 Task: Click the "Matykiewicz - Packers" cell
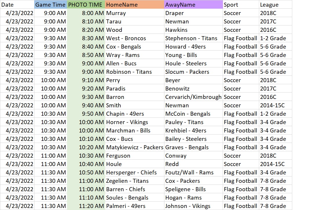(134, 147)
